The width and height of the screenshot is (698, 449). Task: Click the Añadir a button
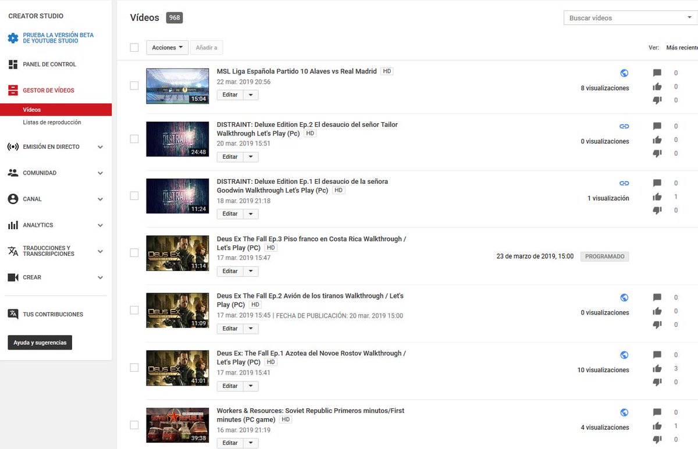pyautogui.click(x=206, y=48)
